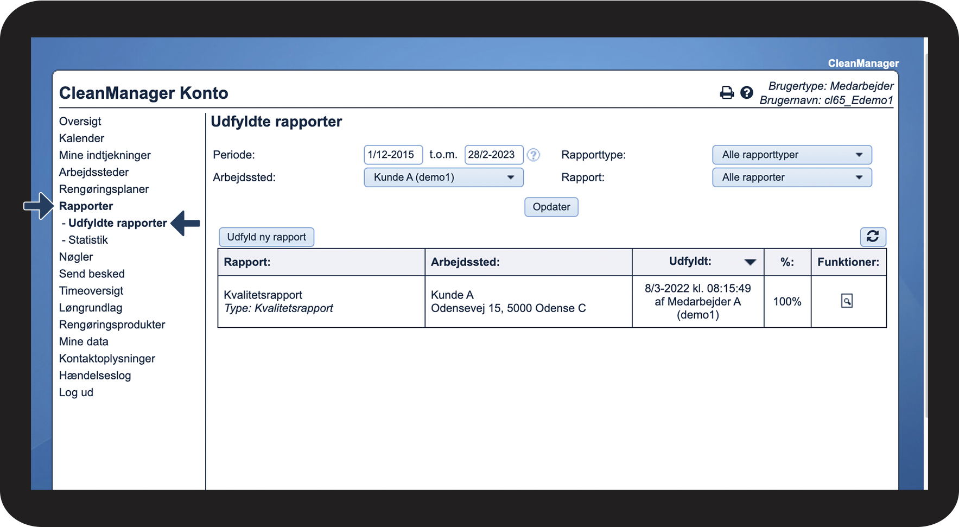959x527 pixels.
Task: Click the period end date field
Action: tap(493, 155)
